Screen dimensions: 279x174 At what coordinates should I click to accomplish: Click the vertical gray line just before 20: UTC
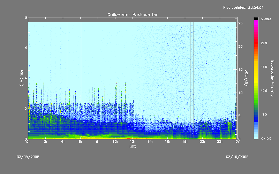[x=194, y=80]
